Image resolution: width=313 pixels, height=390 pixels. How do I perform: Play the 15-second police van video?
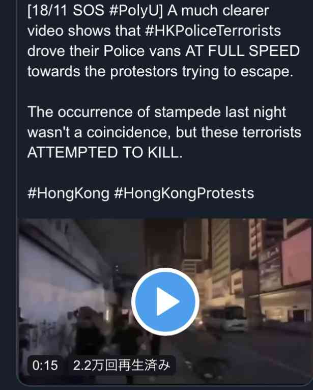point(165,301)
